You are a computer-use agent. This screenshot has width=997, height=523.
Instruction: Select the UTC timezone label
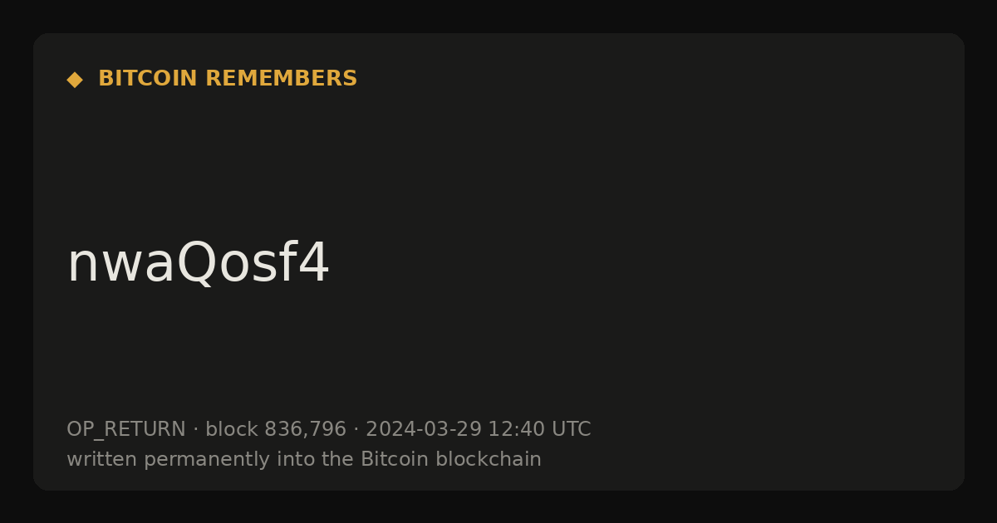[572, 429]
